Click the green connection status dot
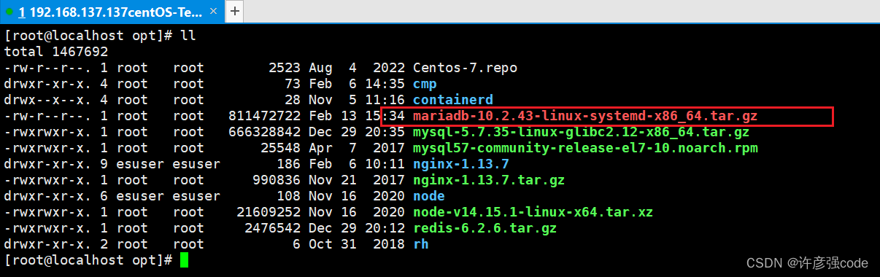The height and width of the screenshot is (277, 880). (9, 11)
